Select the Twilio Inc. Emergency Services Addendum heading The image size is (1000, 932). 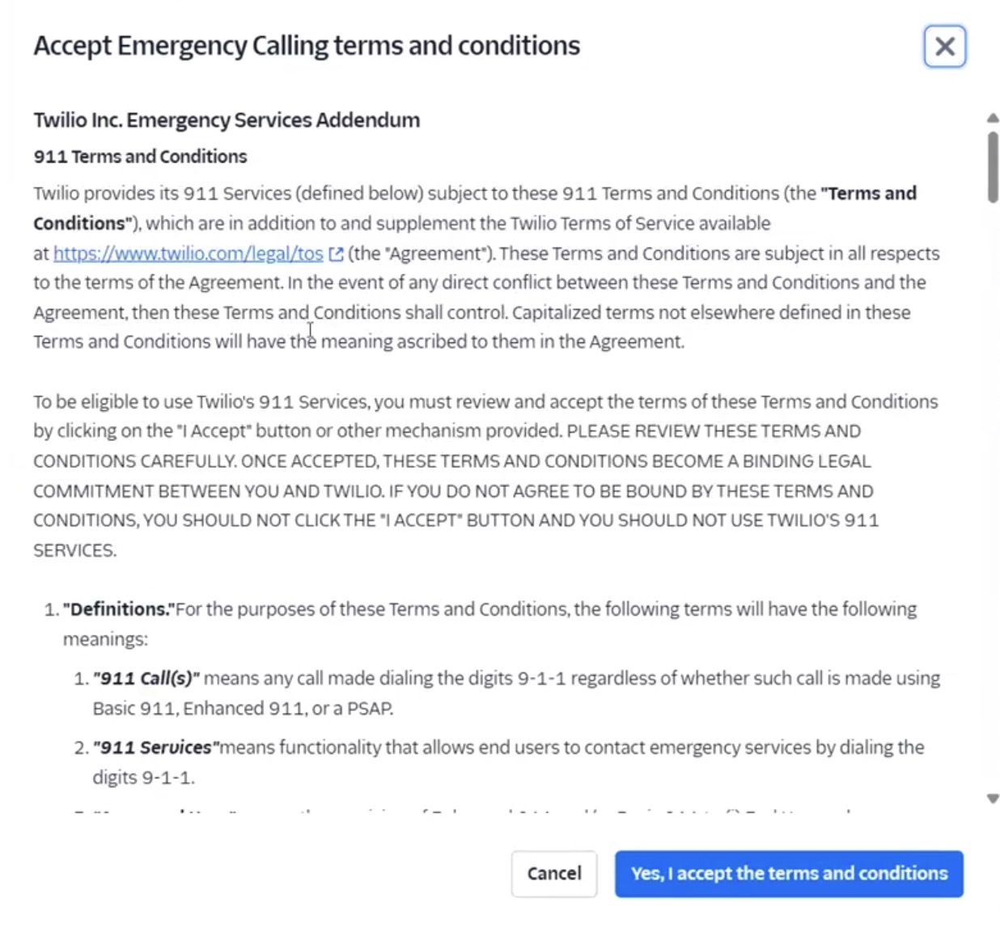pyautogui.click(x=227, y=121)
